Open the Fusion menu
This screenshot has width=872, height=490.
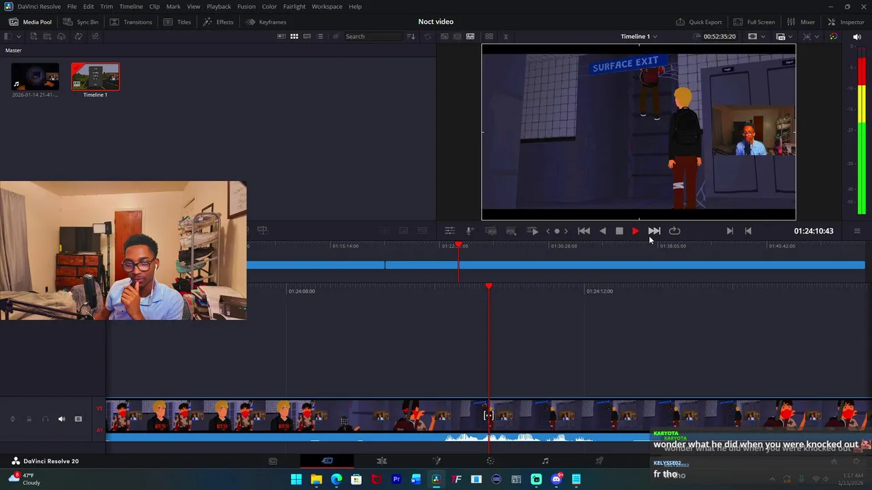(x=247, y=6)
